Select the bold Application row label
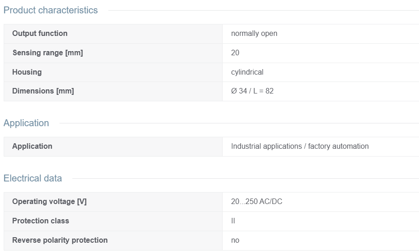The width and height of the screenshot is (419, 251). coord(32,146)
